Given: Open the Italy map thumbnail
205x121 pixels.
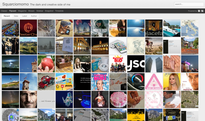Looking at the screenshot, I should coord(190,28).
